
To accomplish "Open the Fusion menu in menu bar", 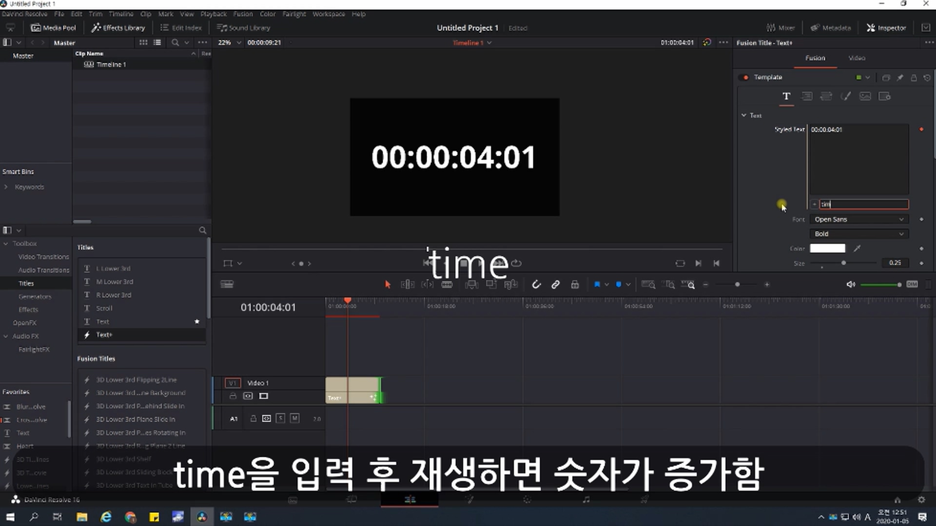I will [x=243, y=14].
